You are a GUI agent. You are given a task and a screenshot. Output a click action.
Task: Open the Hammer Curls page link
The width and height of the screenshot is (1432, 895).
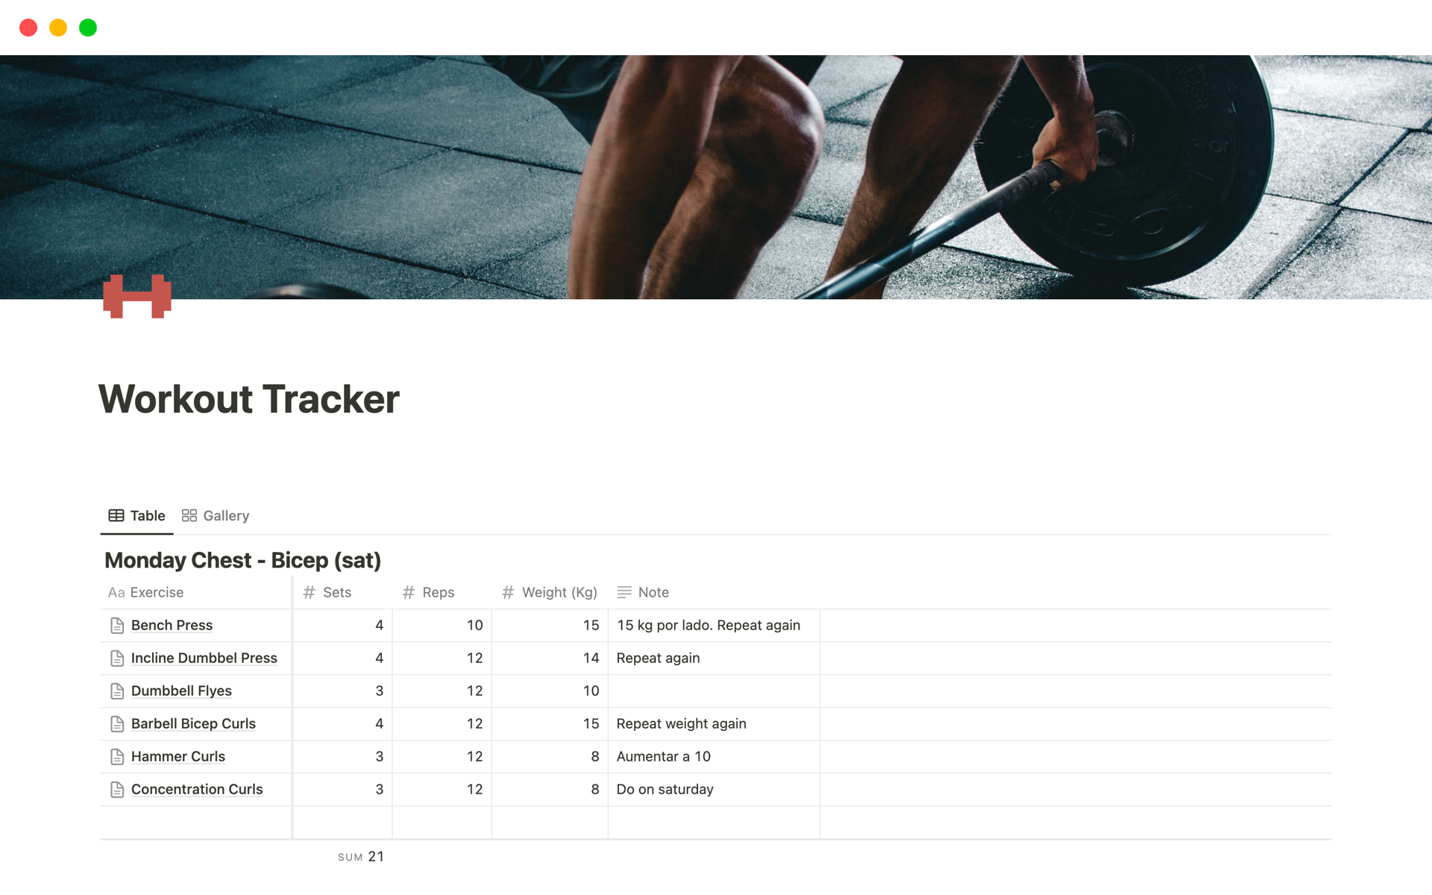coord(178,757)
